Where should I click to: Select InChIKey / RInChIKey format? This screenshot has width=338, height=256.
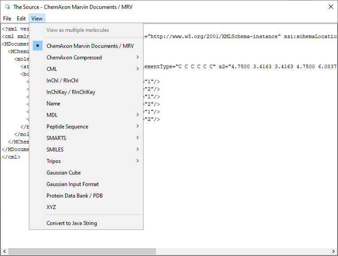[71, 92]
